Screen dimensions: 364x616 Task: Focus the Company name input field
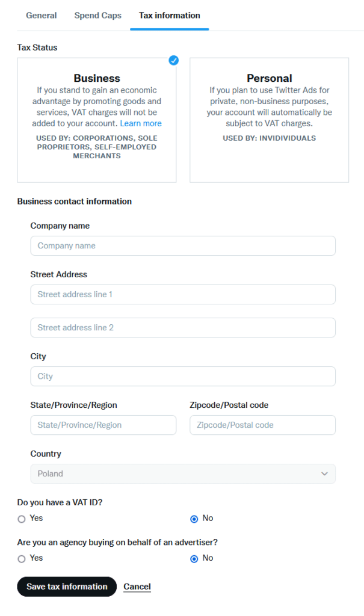click(183, 246)
